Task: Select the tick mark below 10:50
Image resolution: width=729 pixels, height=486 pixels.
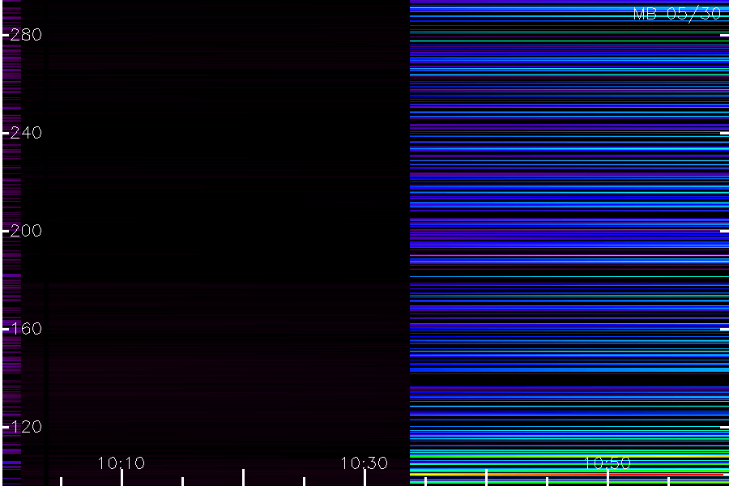Action: [x=607, y=478]
